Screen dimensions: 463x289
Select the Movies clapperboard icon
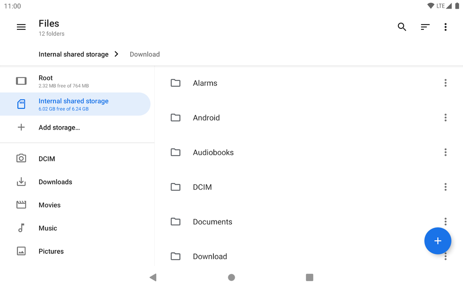click(21, 205)
